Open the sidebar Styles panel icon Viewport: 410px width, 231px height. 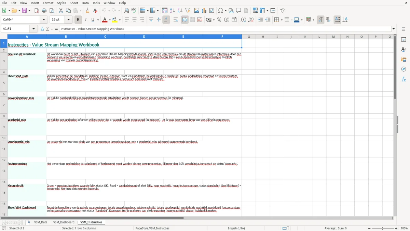point(404,49)
